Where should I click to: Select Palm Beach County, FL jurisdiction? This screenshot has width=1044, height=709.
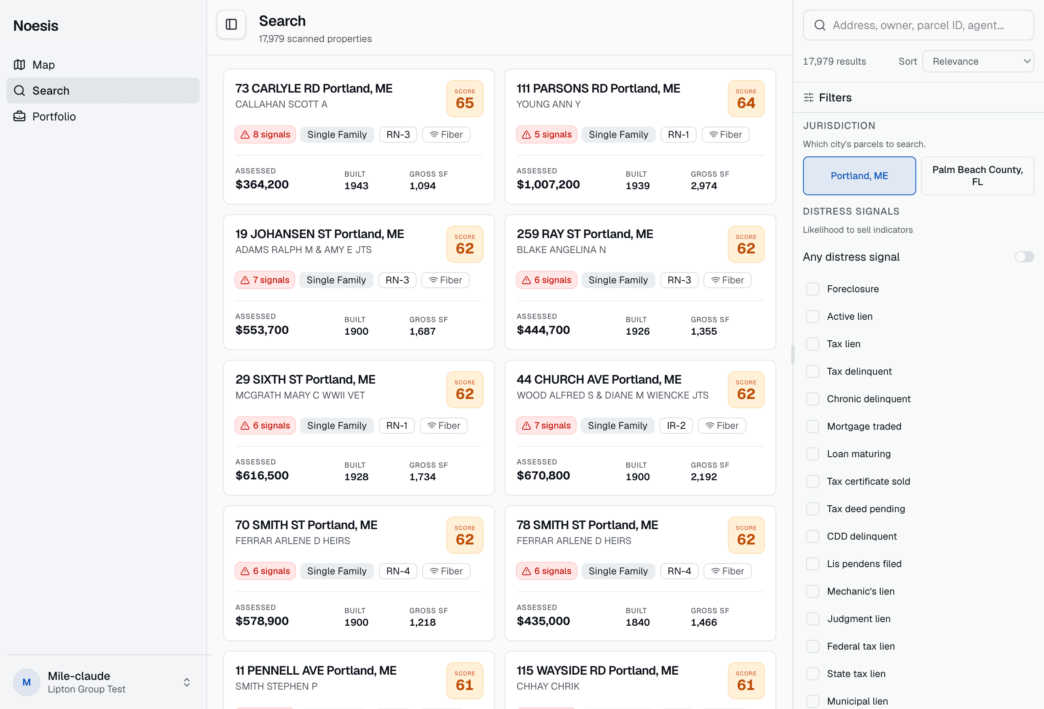click(977, 175)
